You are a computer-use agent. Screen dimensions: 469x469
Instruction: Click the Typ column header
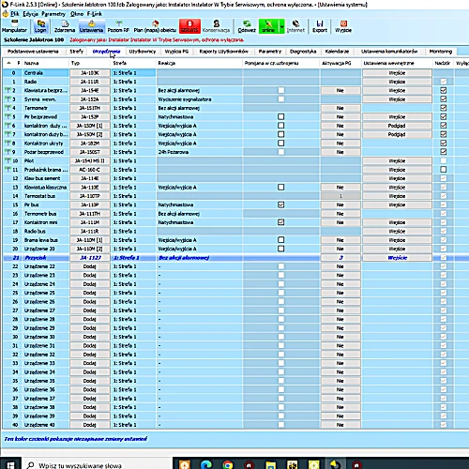pyautogui.click(x=90, y=63)
